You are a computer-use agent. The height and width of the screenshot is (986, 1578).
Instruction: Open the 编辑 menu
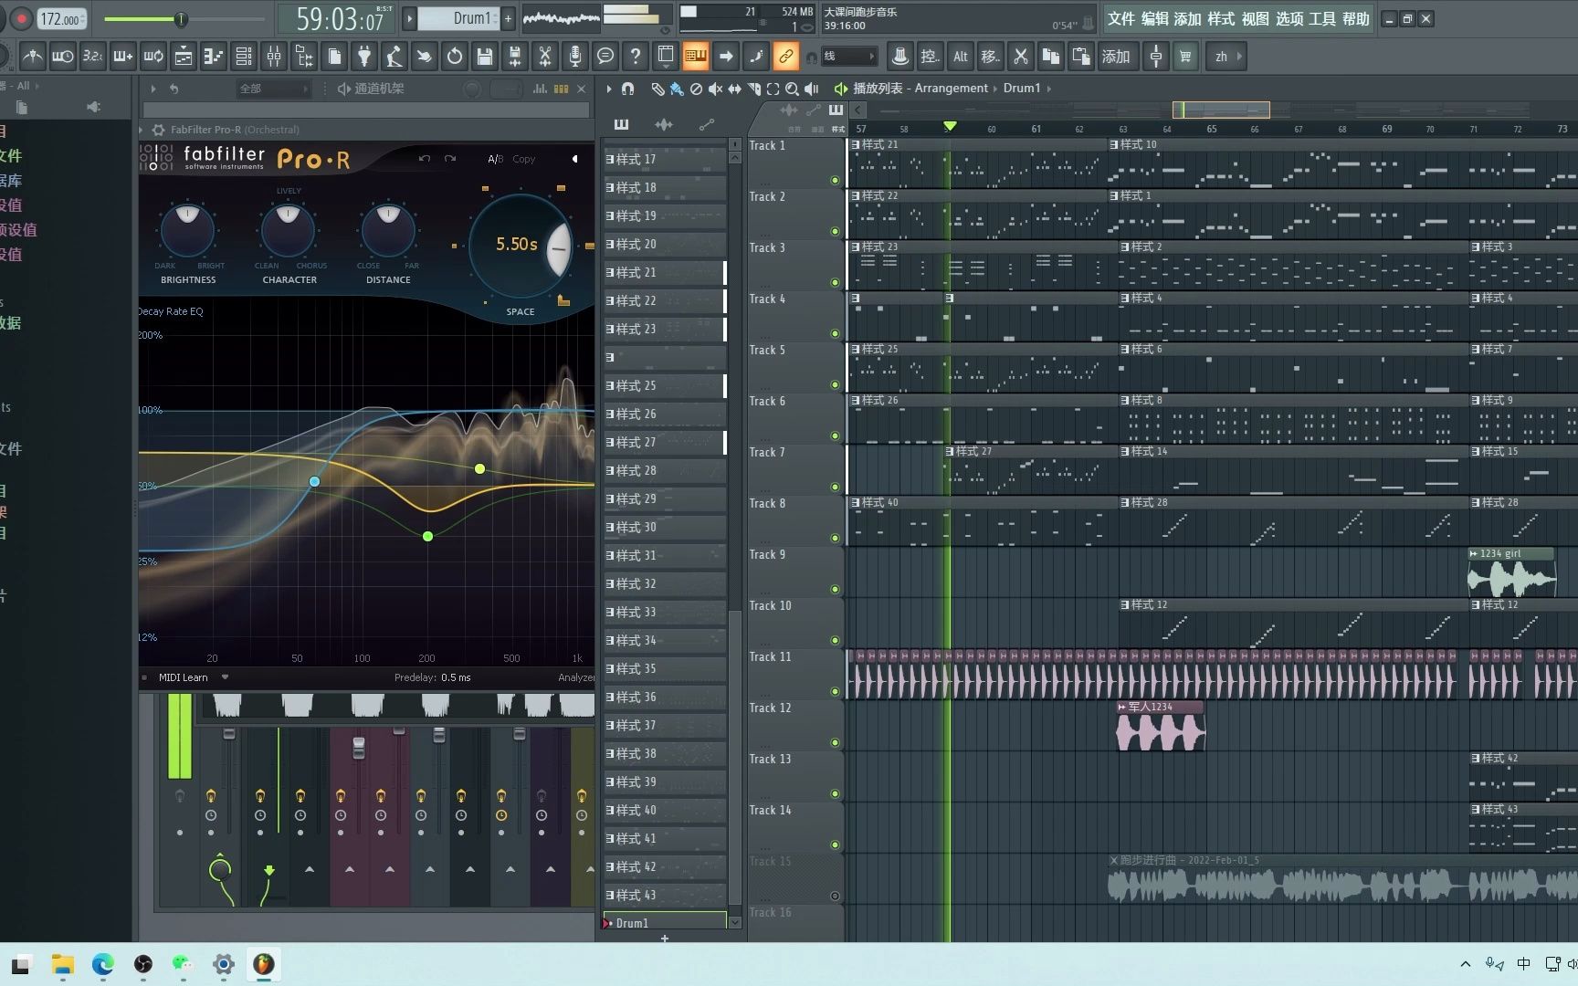[x=1154, y=18]
